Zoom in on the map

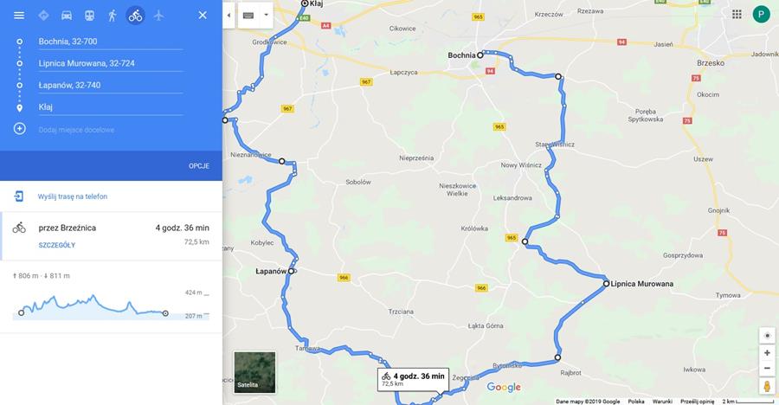[x=767, y=353]
